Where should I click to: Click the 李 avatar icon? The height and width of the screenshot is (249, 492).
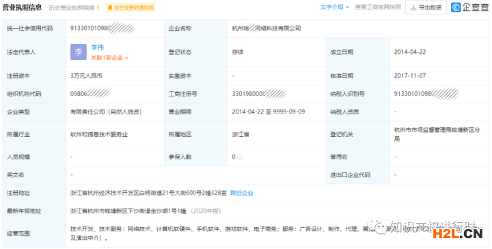coord(79,52)
